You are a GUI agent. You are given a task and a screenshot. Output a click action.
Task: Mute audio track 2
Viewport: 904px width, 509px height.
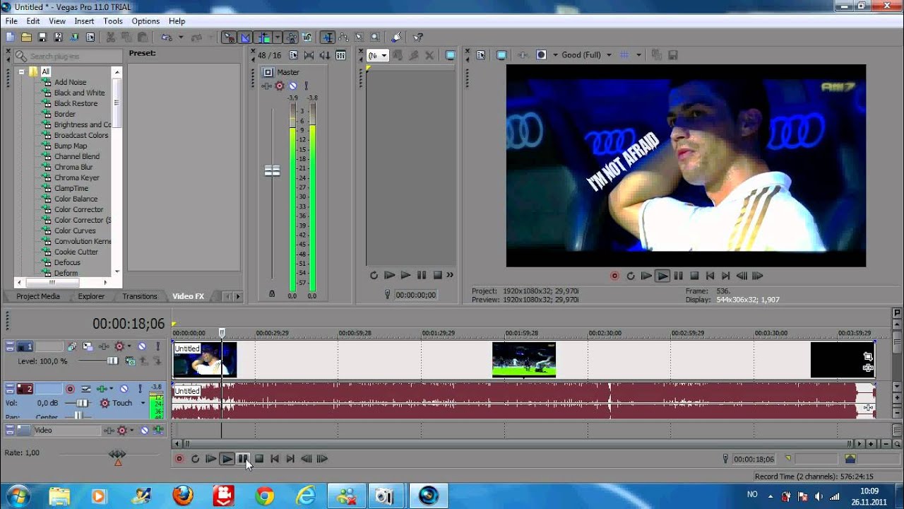124,389
